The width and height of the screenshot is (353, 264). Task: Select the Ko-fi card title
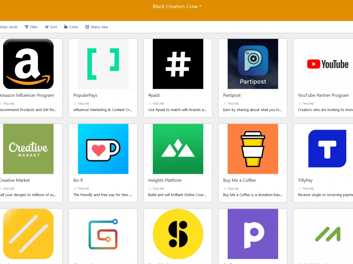click(78, 180)
